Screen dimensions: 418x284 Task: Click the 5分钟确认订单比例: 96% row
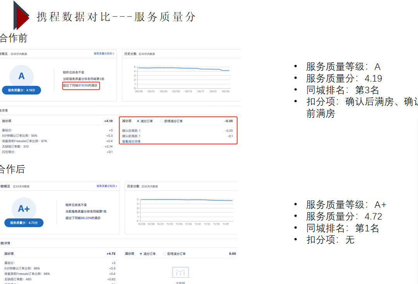click(60, 268)
